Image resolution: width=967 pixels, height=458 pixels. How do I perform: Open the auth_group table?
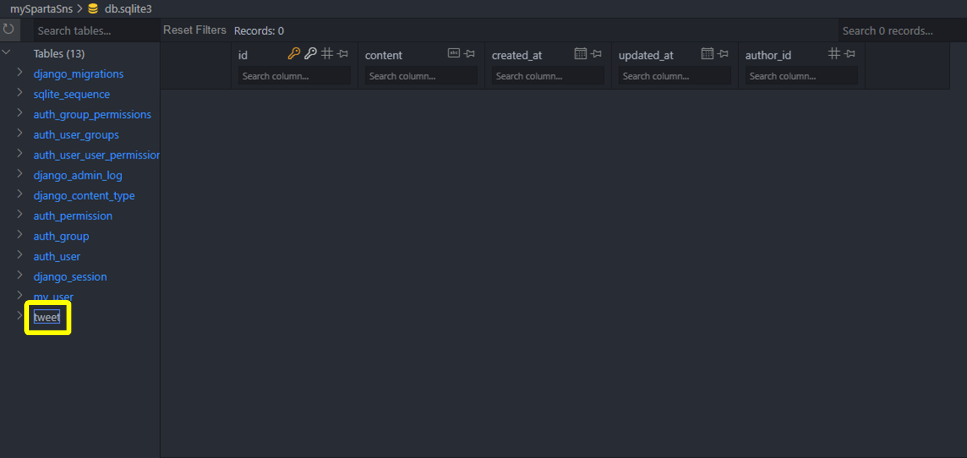pos(61,236)
